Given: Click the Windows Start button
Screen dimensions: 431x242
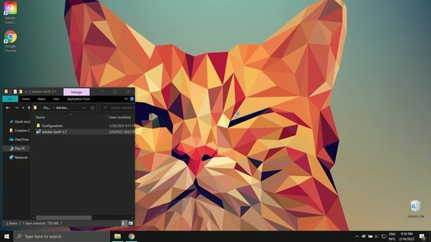Looking at the screenshot, I should point(7,236).
